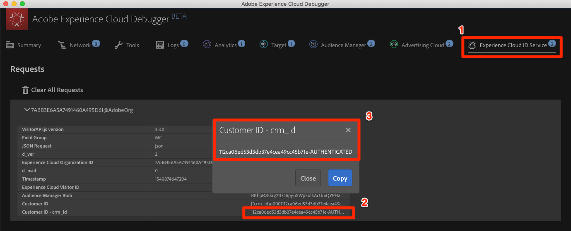Click the BETA label beside the title
571x231 pixels.
point(179,17)
